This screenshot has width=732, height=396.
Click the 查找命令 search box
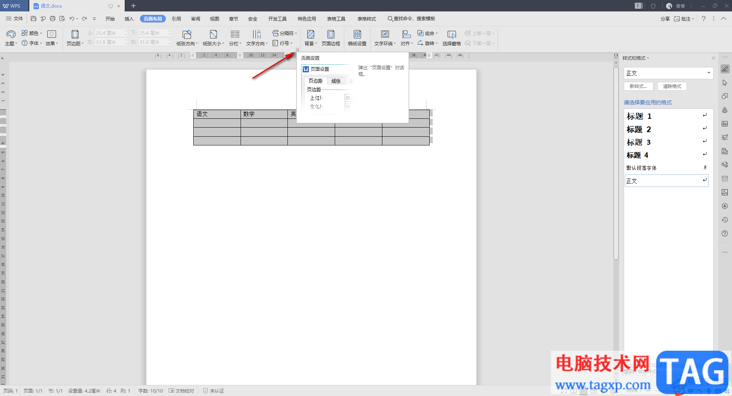(x=411, y=19)
